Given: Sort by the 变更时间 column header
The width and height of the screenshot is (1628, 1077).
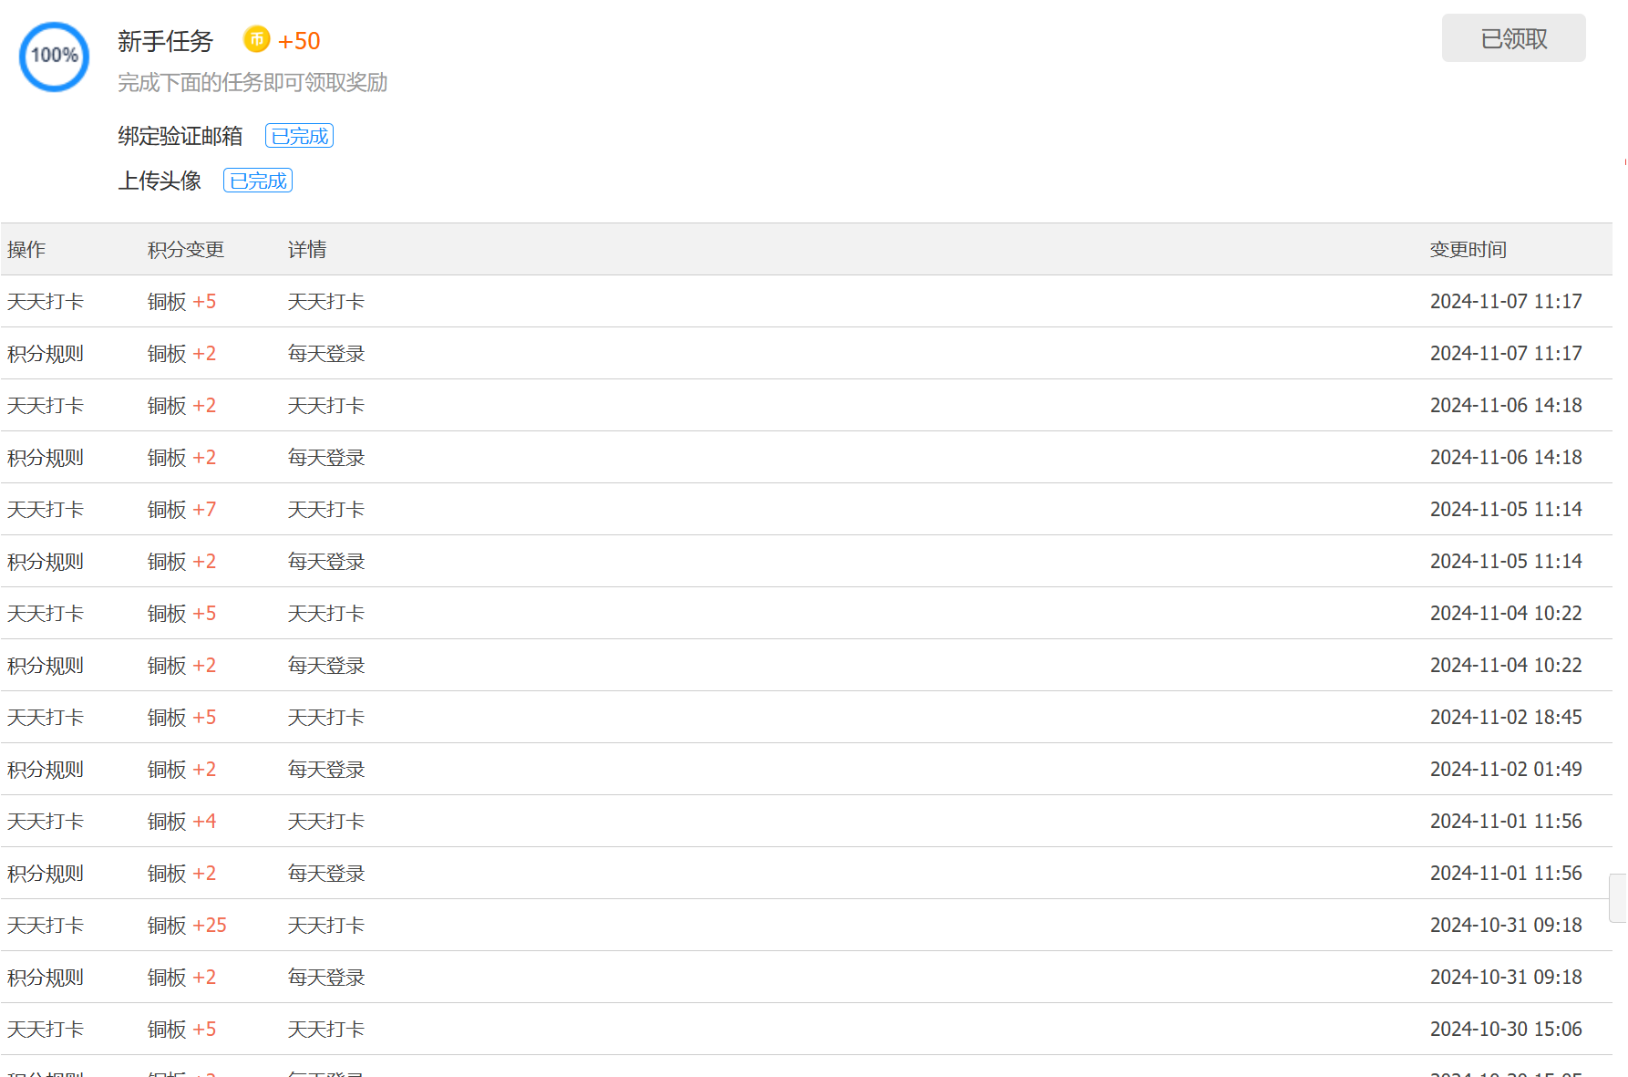Looking at the screenshot, I should coord(1468,249).
